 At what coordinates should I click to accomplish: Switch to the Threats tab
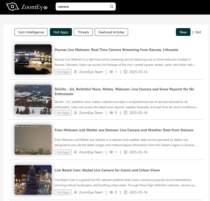click(83, 32)
